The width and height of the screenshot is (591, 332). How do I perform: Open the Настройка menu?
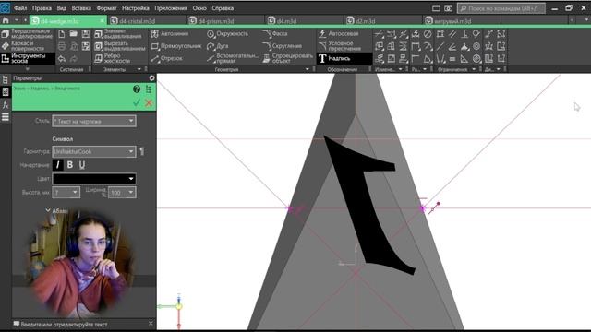point(136,8)
